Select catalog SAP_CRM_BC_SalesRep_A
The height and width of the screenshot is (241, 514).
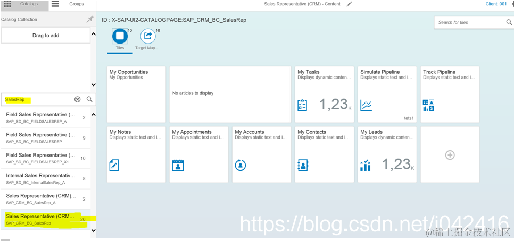coord(46,199)
